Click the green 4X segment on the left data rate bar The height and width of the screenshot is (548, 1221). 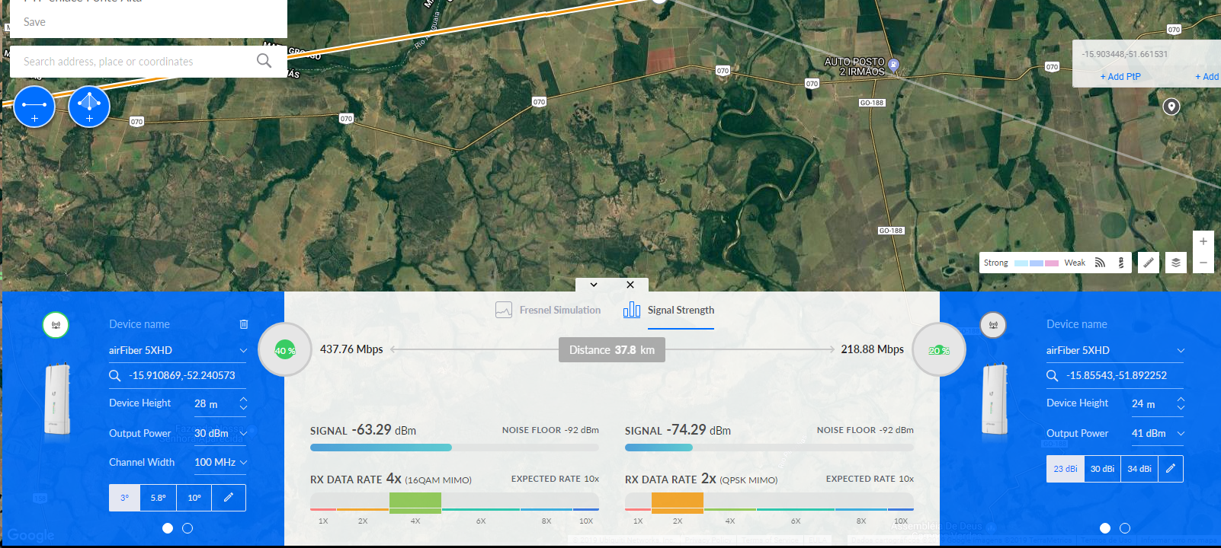coord(415,502)
